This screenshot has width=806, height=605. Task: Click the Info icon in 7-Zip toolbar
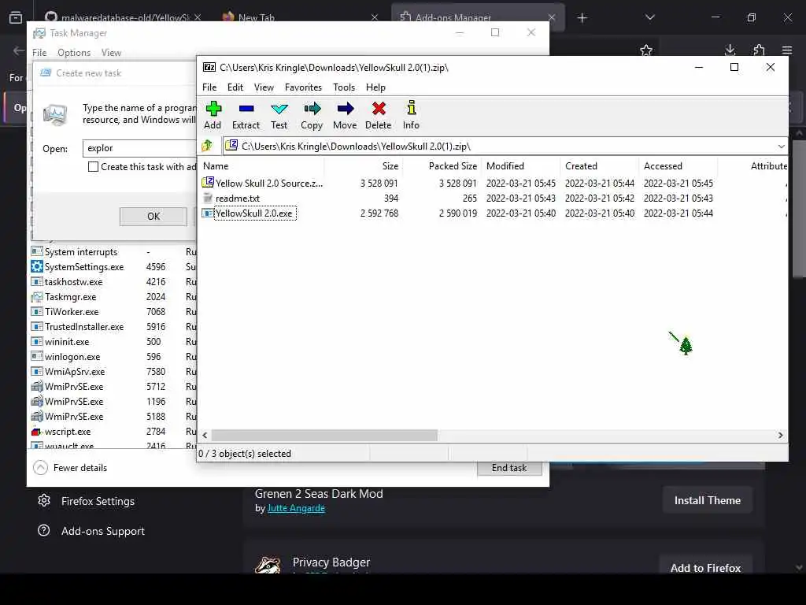point(411,108)
